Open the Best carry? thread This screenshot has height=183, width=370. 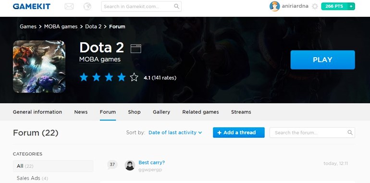pos(151,162)
